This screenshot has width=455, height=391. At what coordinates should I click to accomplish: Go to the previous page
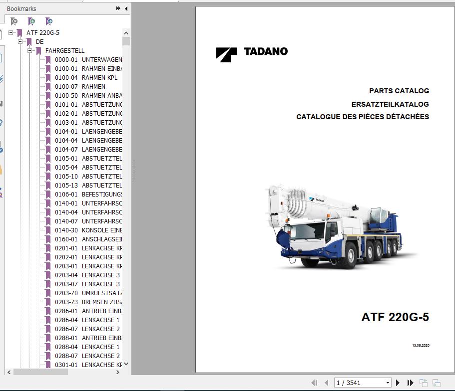coord(327,383)
